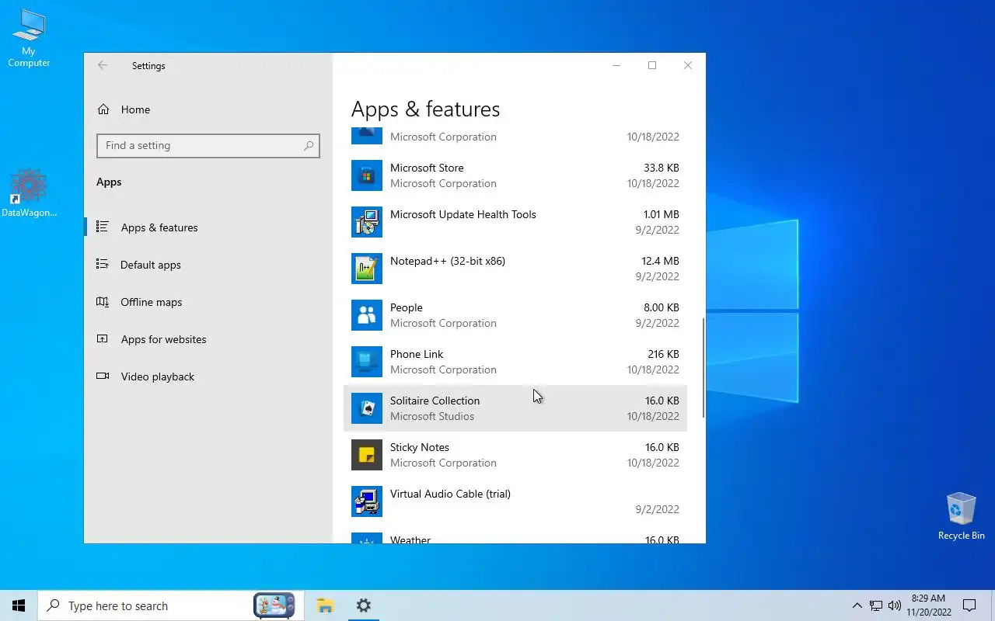The image size is (995, 621).
Task: Select the Solitaire Collection entry name
Action: (x=435, y=401)
